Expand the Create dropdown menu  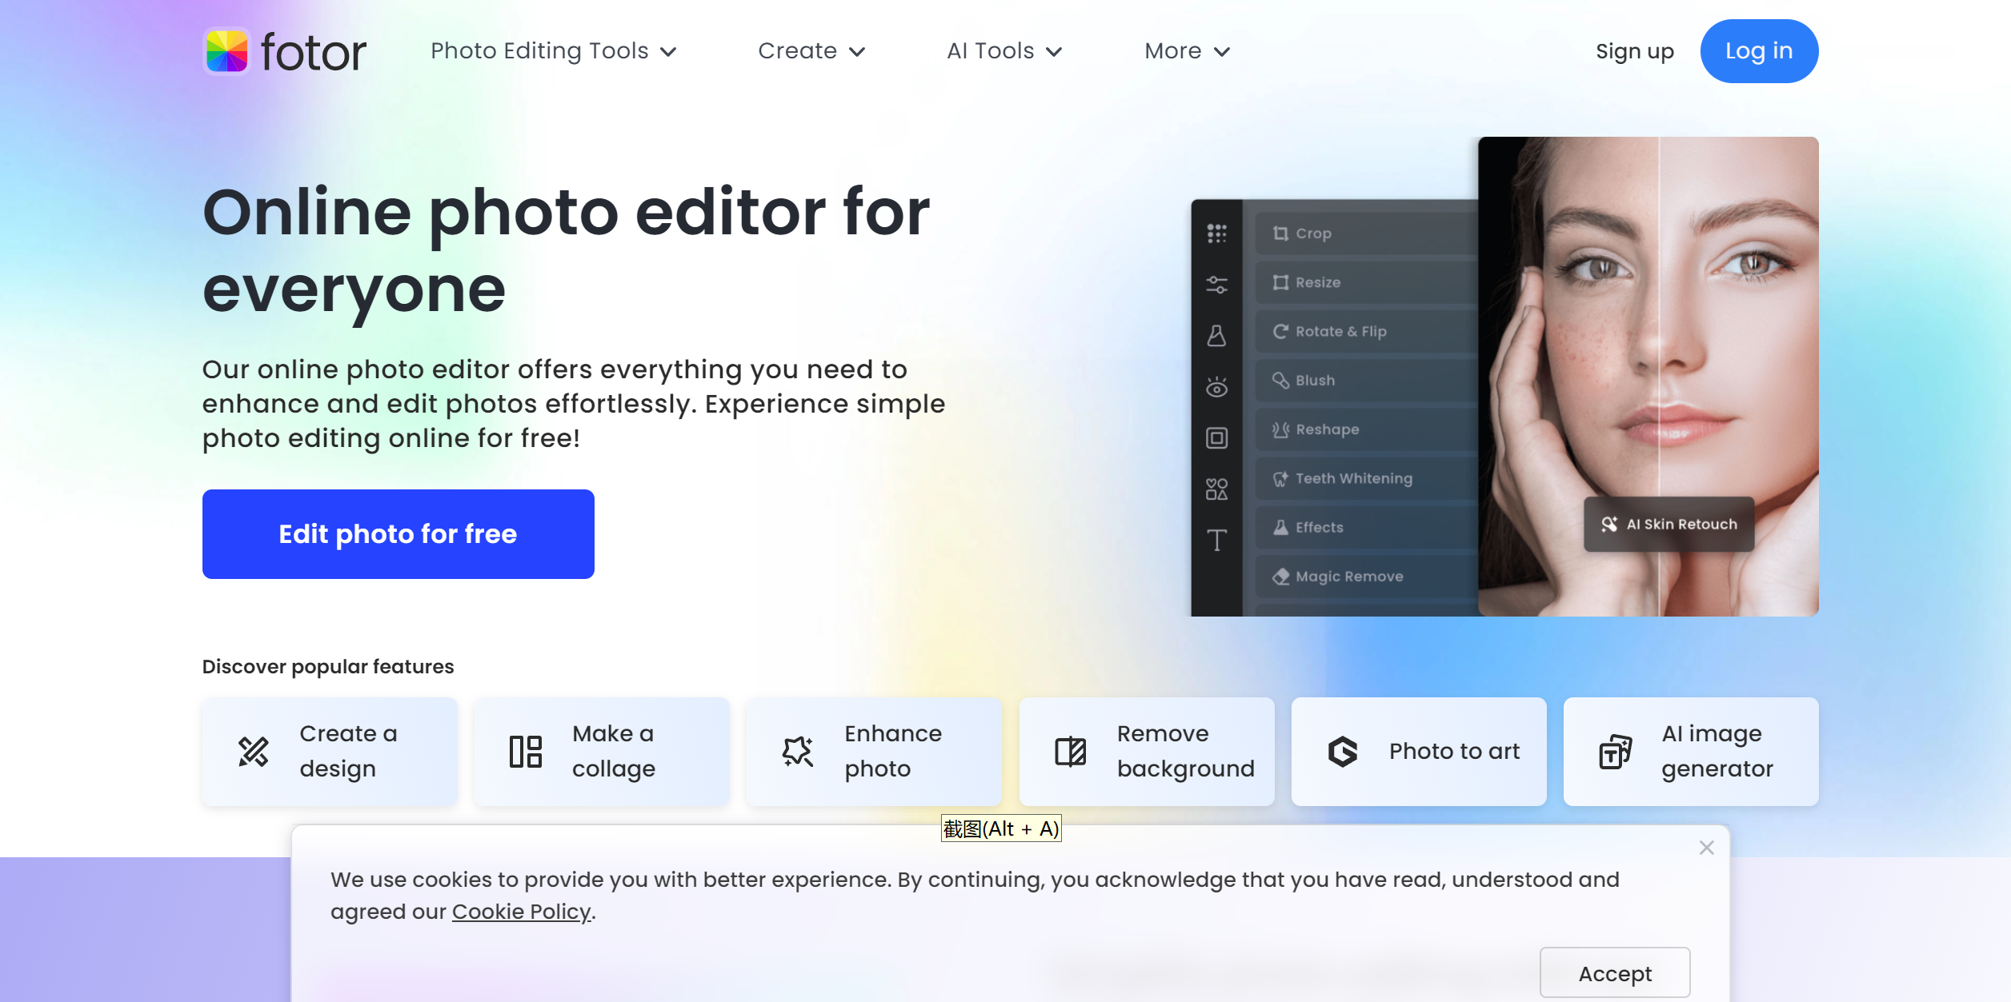[x=809, y=51]
